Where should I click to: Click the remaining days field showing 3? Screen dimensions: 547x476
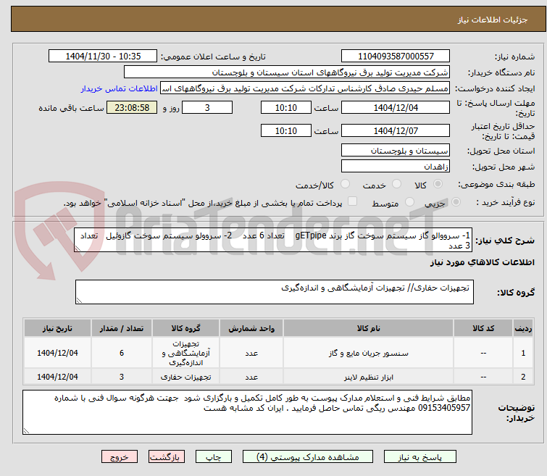click(x=207, y=107)
